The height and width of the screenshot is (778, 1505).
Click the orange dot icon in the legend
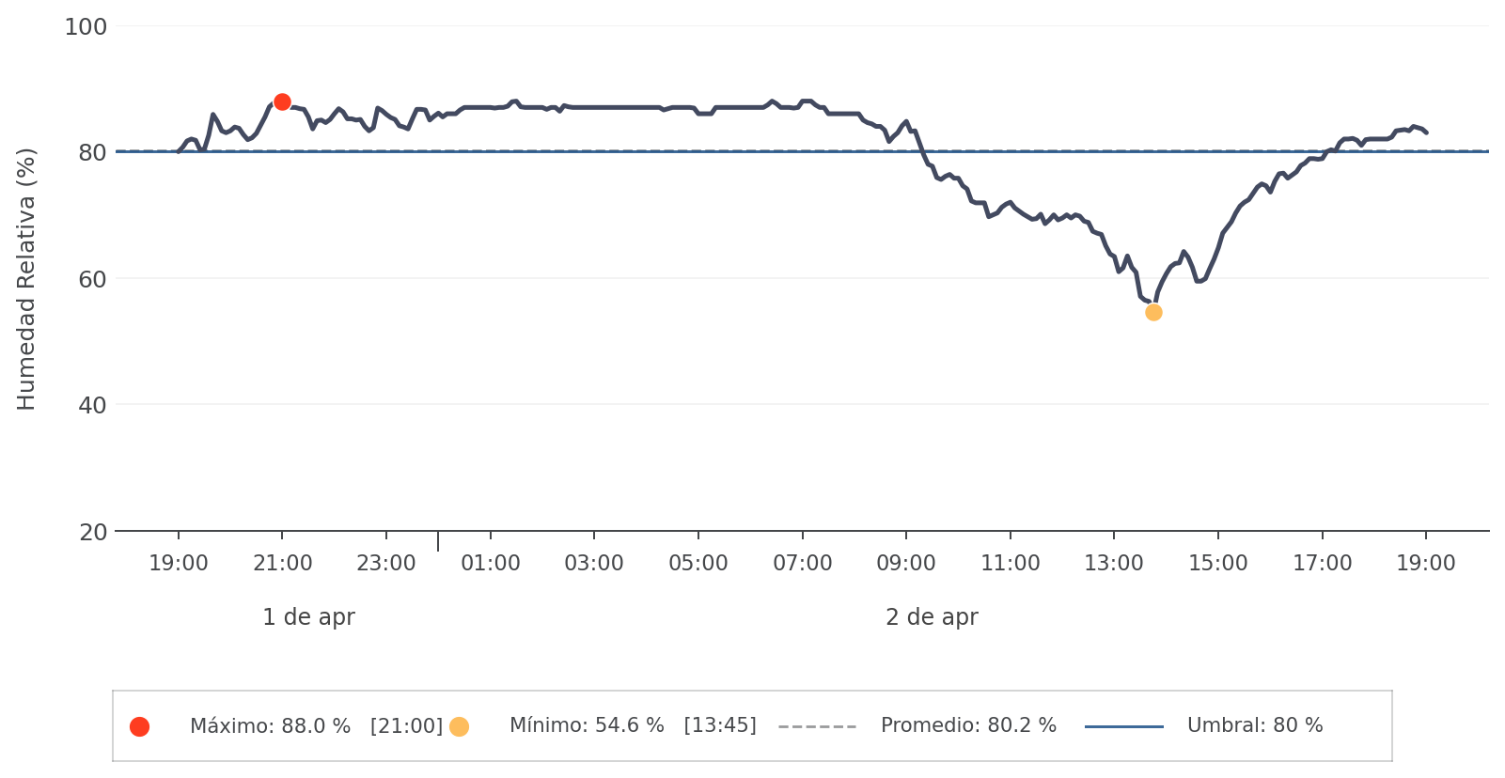click(459, 726)
